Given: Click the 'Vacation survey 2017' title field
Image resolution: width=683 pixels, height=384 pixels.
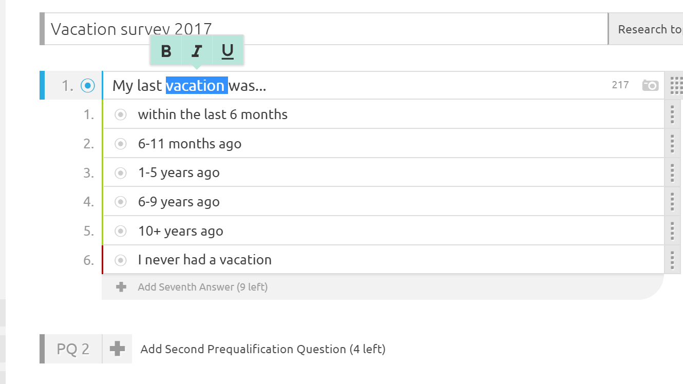Looking at the screenshot, I should (x=324, y=29).
